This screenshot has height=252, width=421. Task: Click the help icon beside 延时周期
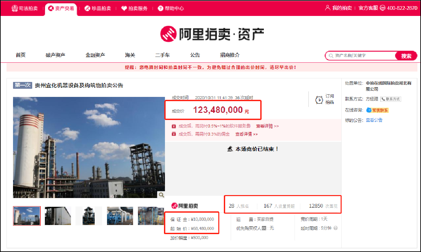coord(335,228)
